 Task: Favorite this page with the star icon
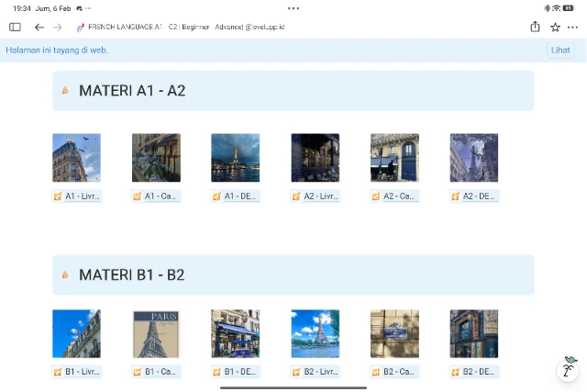point(555,28)
